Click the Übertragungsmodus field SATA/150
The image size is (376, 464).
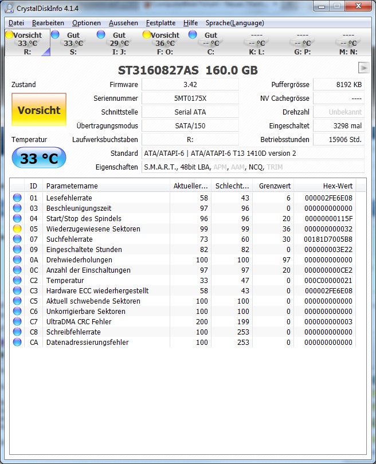tap(190, 126)
